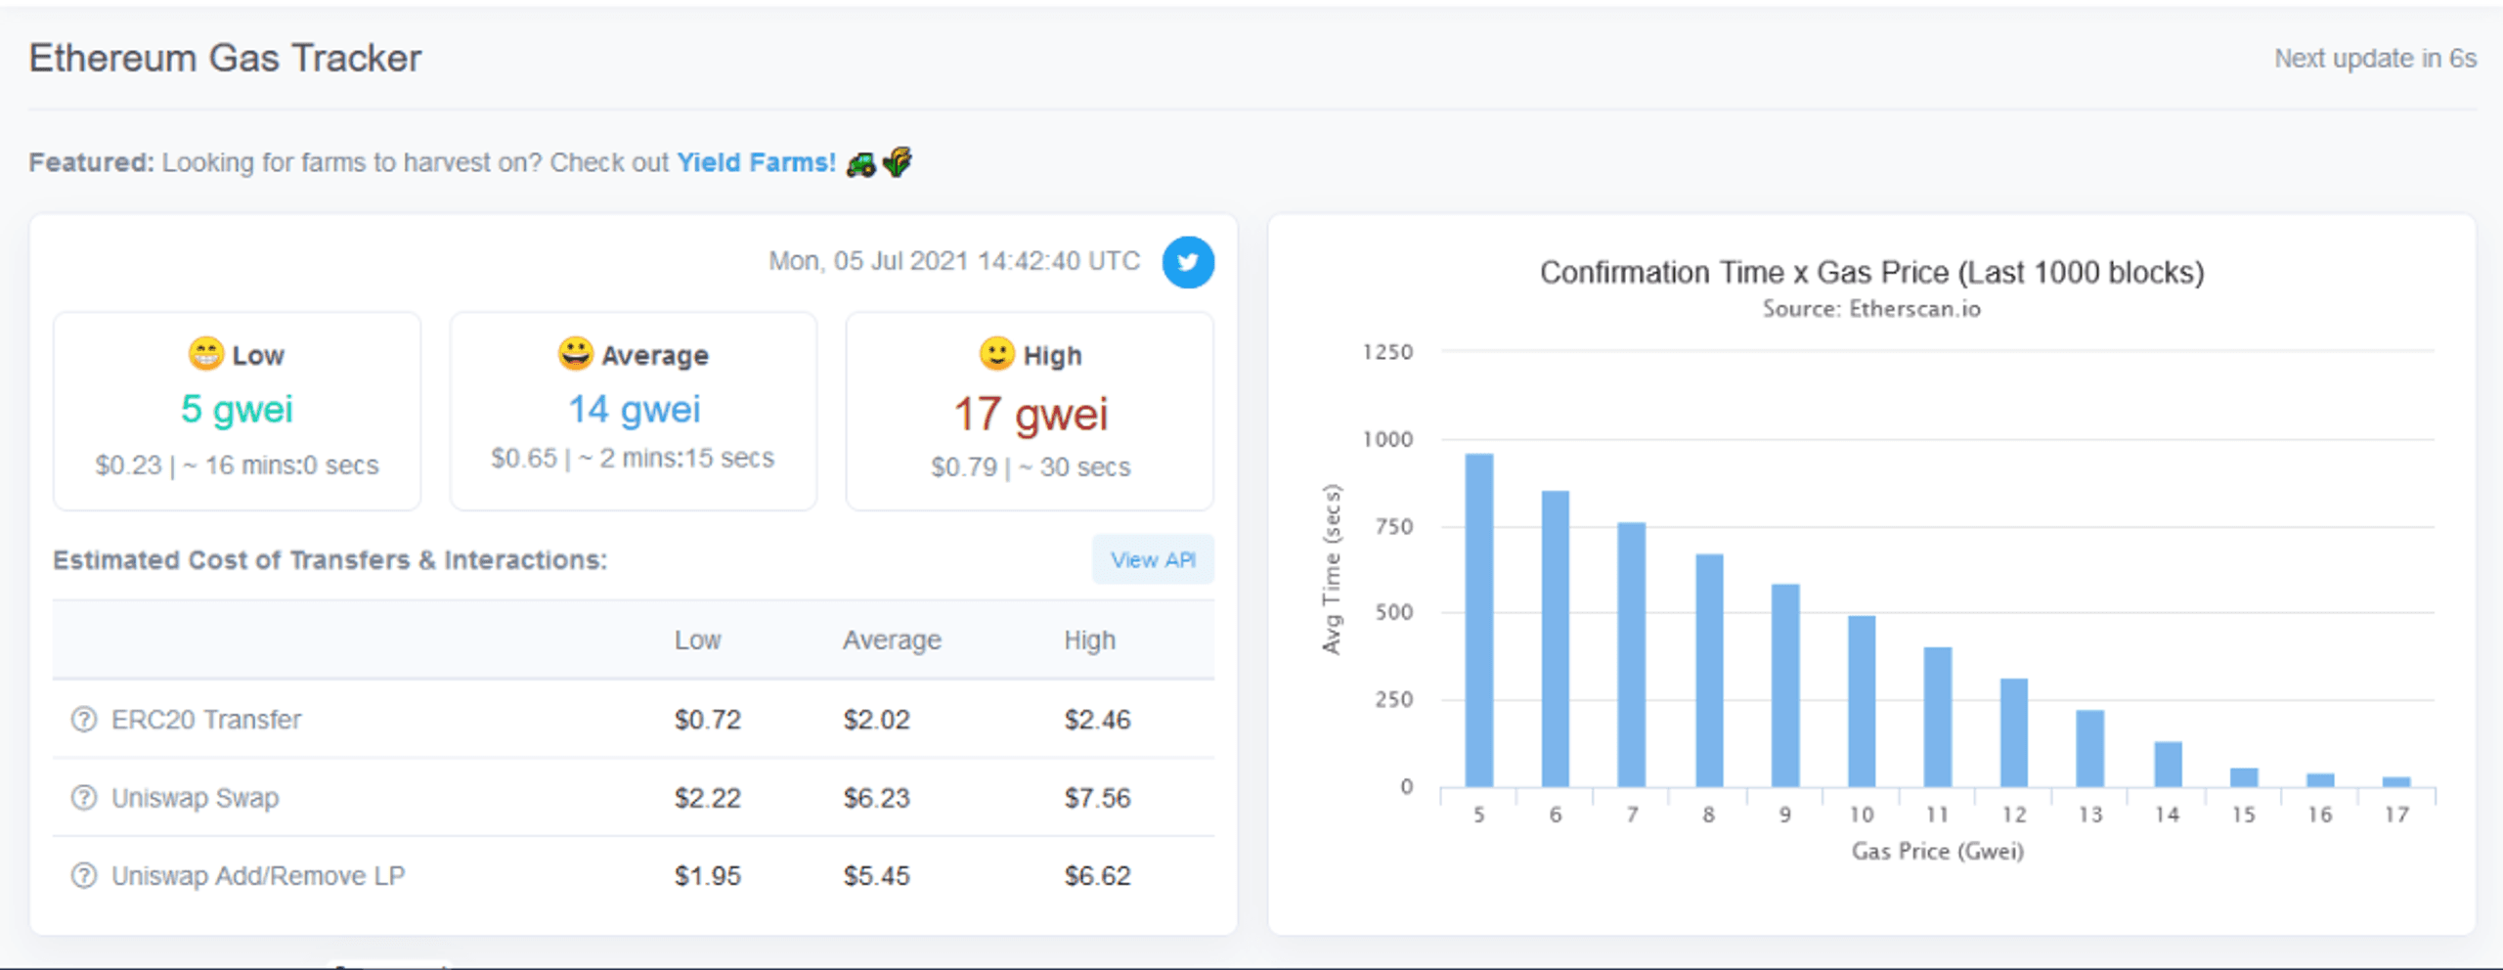Click the chart bar for 8 Gwei
Image resolution: width=2503 pixels, height=970 pixels.
point(1709,670)
